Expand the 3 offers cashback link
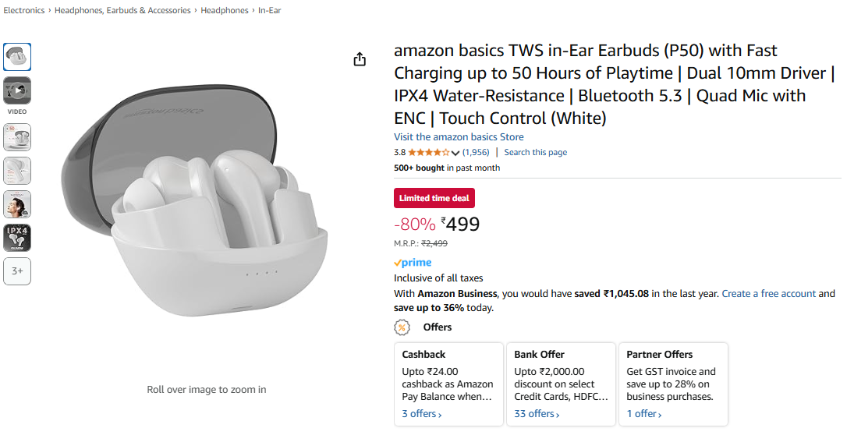854x435 pixels. [422, 414]
